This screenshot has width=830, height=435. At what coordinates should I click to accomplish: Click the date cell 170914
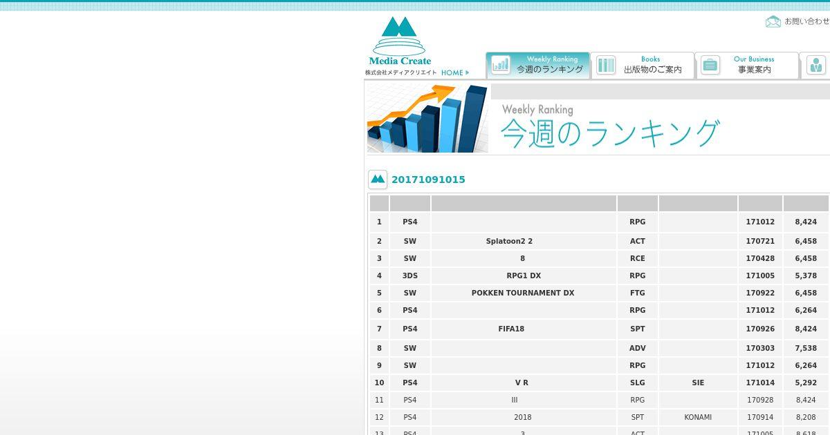point(760,417)
